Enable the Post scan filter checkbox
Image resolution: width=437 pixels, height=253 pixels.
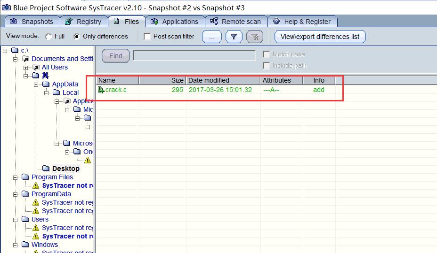[x=147, y=37]
